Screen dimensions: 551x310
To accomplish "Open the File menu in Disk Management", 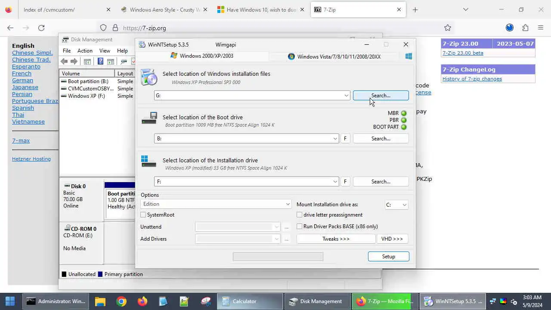I will pos(67,51).
